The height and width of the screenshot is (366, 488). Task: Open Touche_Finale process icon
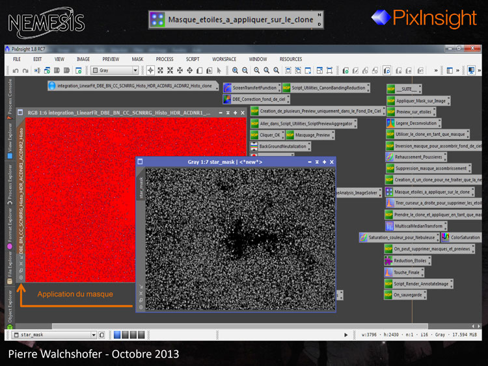[x=404, y=272]
